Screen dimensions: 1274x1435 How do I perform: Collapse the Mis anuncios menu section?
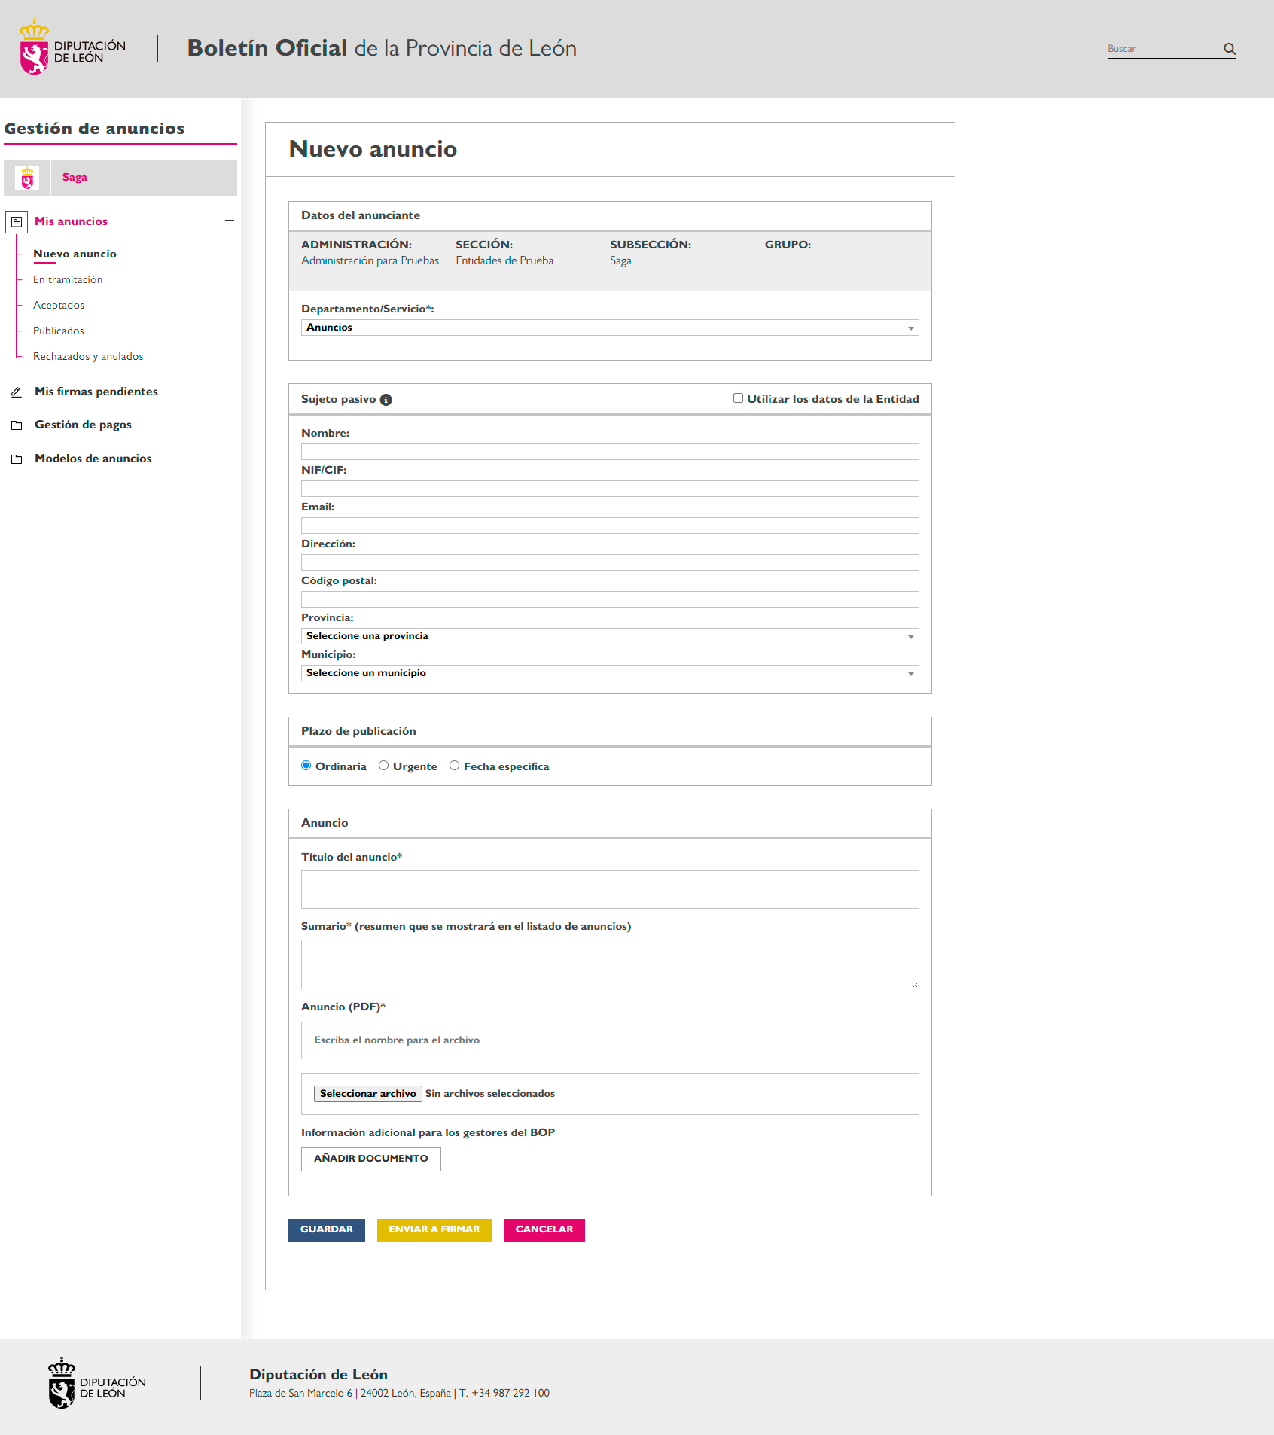tap(230, 221)
